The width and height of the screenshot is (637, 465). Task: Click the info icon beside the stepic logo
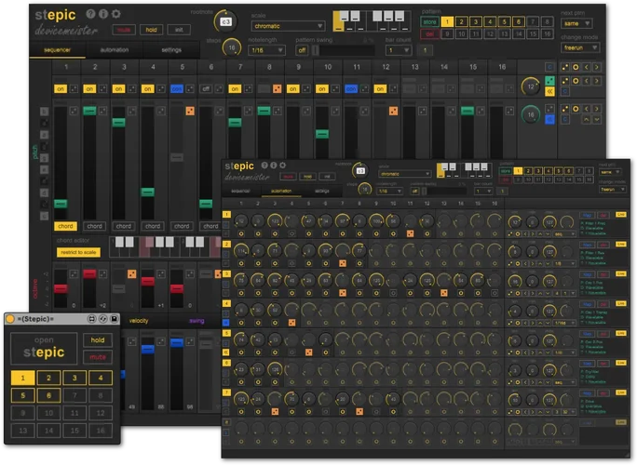click(103, 14)
